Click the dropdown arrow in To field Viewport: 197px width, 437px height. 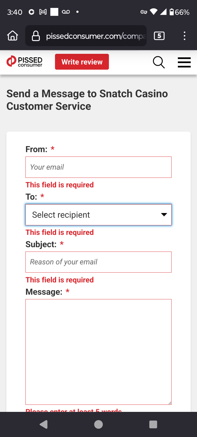[164, 215]
